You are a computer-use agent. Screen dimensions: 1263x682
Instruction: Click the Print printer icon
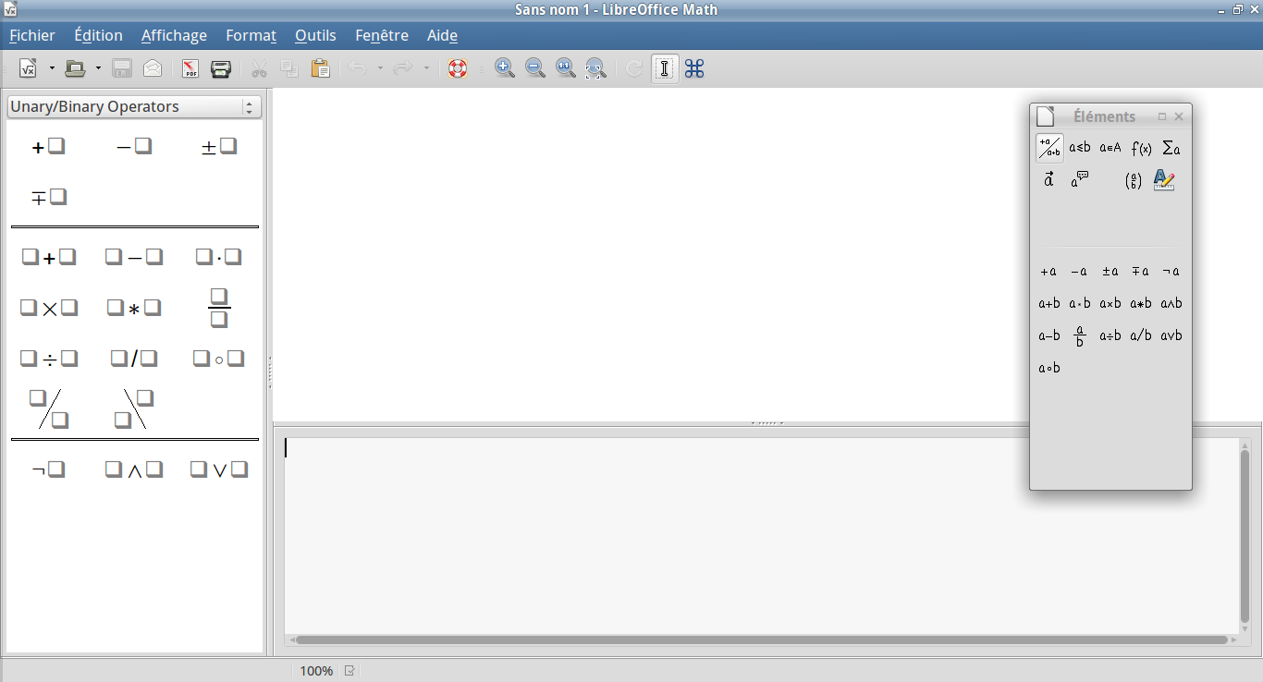[x=221, y=68]
